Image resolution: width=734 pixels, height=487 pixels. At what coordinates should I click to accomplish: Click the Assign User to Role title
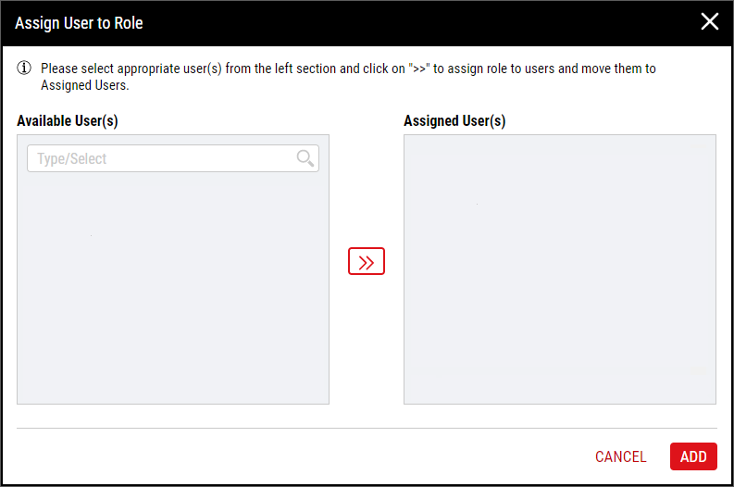[79, 23]
